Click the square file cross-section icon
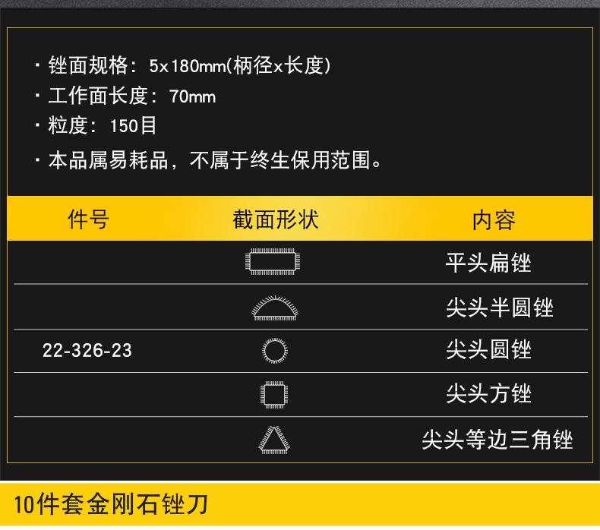600x530 pixels. click(274, 395)
